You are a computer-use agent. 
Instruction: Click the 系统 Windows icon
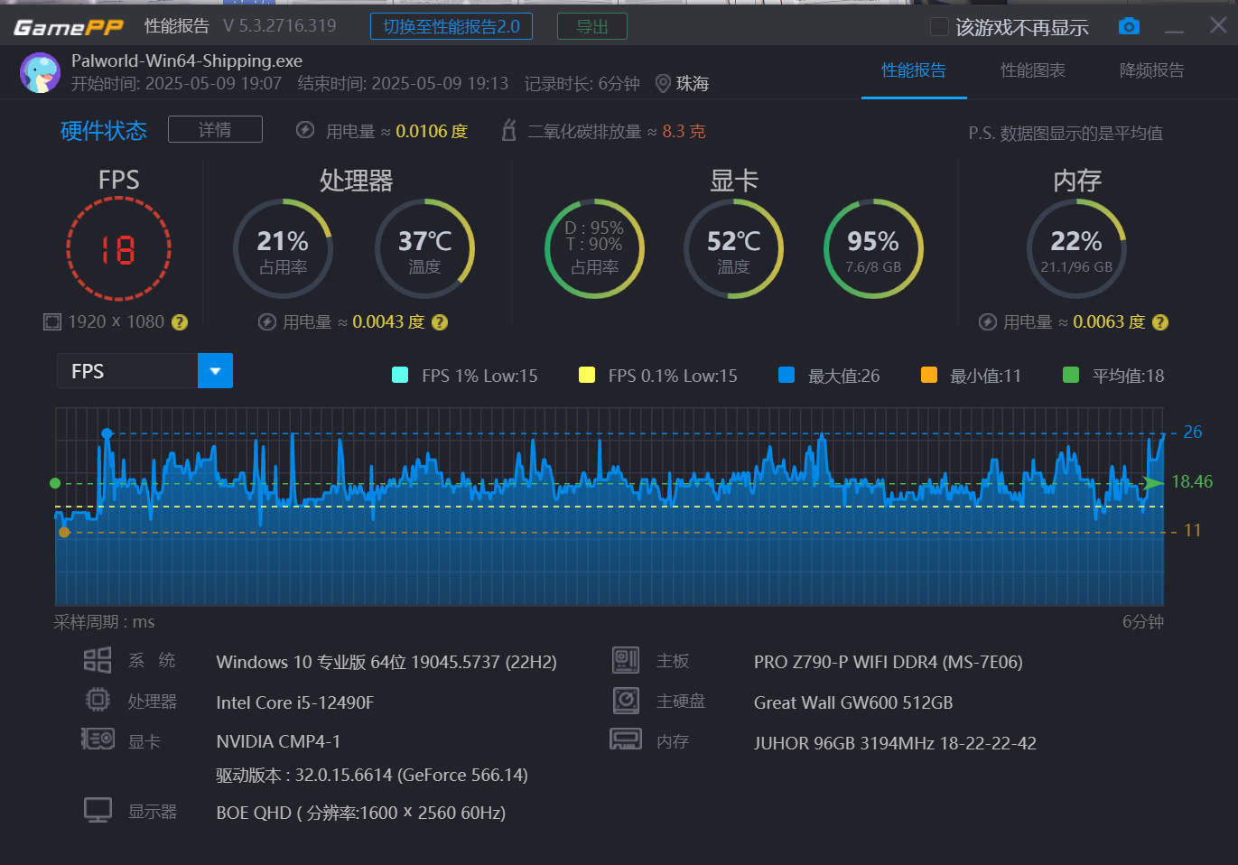click(x=98, y=660)
